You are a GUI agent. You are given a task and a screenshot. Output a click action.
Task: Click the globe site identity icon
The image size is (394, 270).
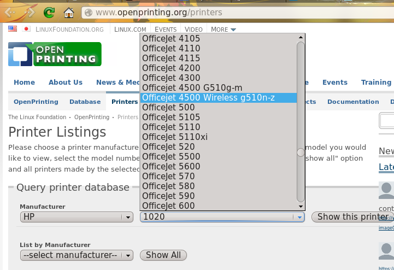point(89,13)
